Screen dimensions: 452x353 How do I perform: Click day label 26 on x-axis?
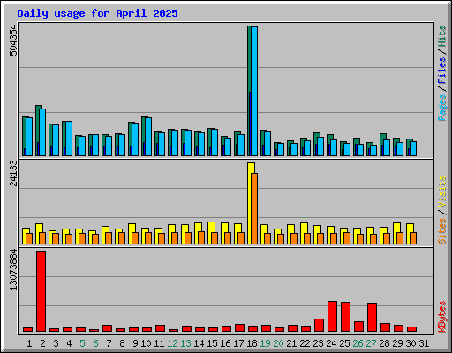358,343
